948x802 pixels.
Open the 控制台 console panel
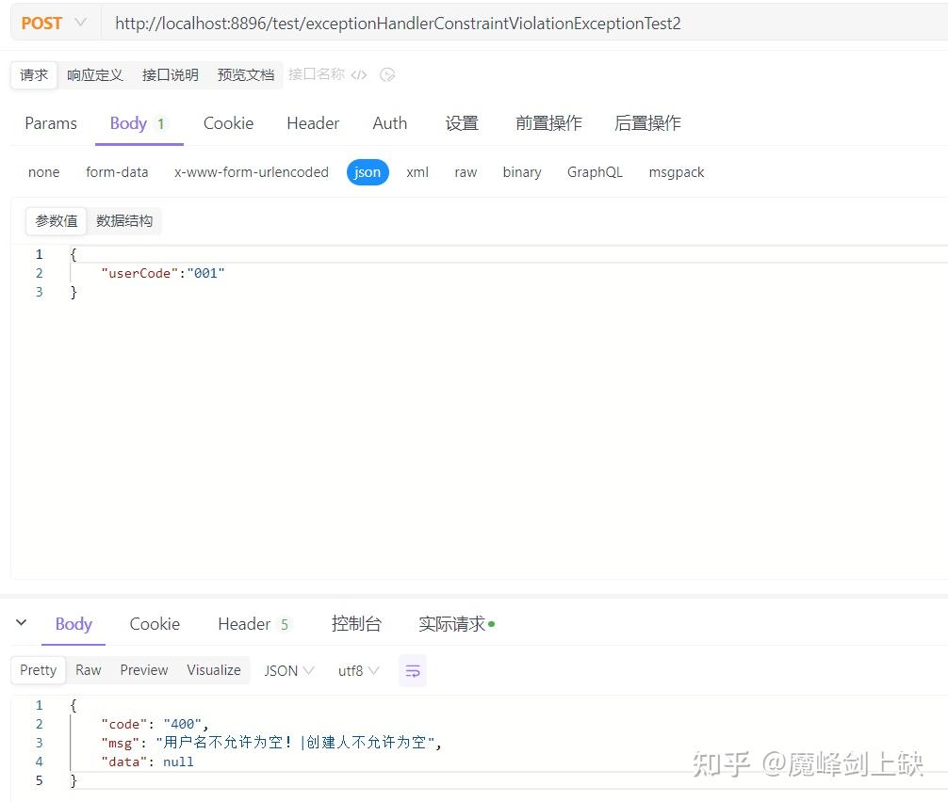[x=355, y=623]
